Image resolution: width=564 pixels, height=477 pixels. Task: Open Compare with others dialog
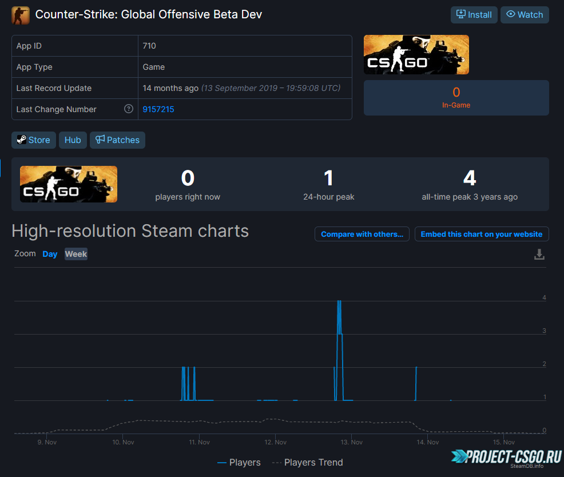[362, 234]
